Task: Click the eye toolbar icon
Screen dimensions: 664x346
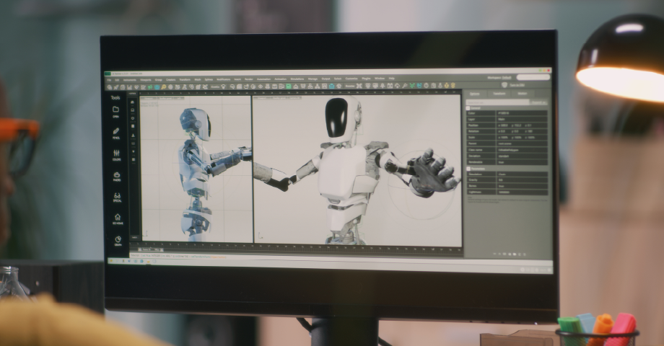Action: [x=260, y=86]
